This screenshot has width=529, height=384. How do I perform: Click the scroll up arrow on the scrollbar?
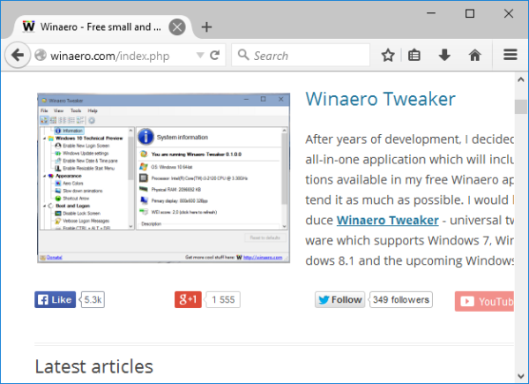click(x=520, y=79)
